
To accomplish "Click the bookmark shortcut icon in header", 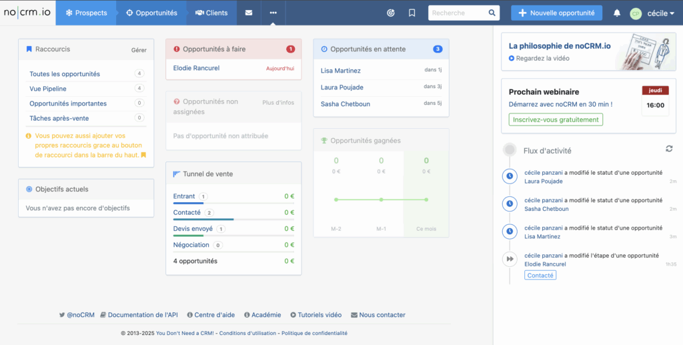I will (412, 13).
